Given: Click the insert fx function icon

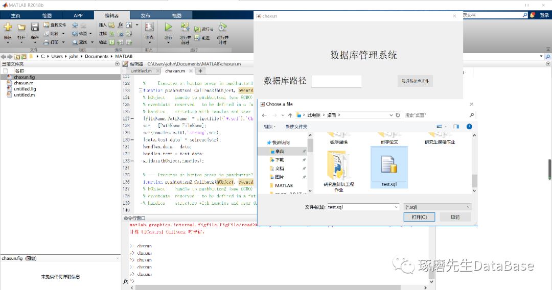Looking at the screenshot, I should pos(121,25).
